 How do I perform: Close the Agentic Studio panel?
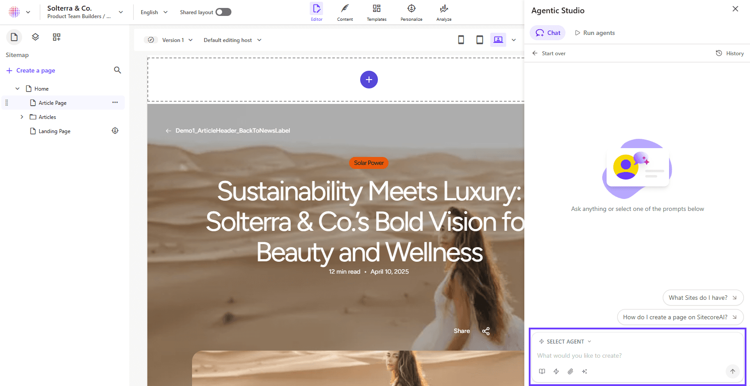[735, 9]
